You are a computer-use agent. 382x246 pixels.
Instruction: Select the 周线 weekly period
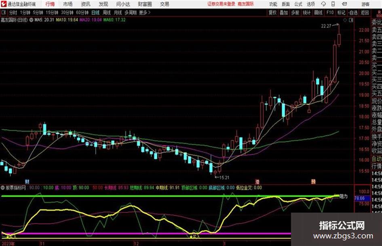pyautogui.click(x=107, y=13)
